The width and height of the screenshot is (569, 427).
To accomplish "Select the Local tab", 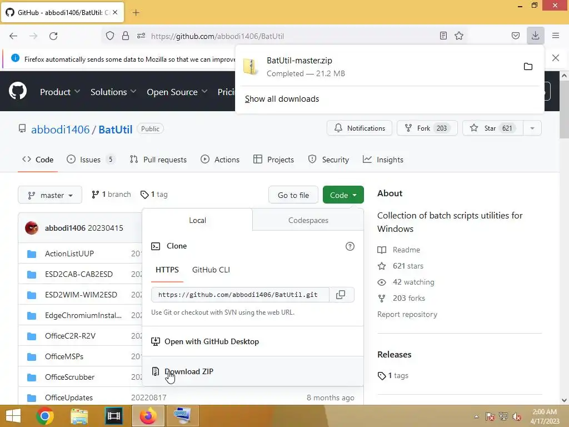I will tap(197, 220).
